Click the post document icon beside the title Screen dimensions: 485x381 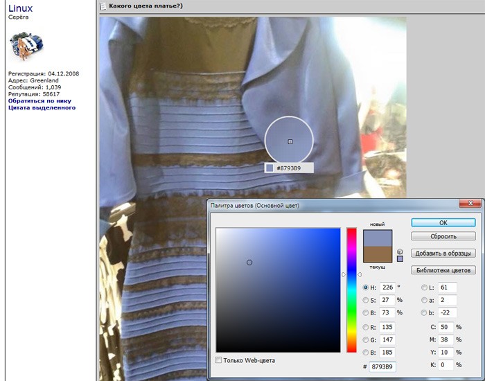pyautogui.click(x=103, y=6)
